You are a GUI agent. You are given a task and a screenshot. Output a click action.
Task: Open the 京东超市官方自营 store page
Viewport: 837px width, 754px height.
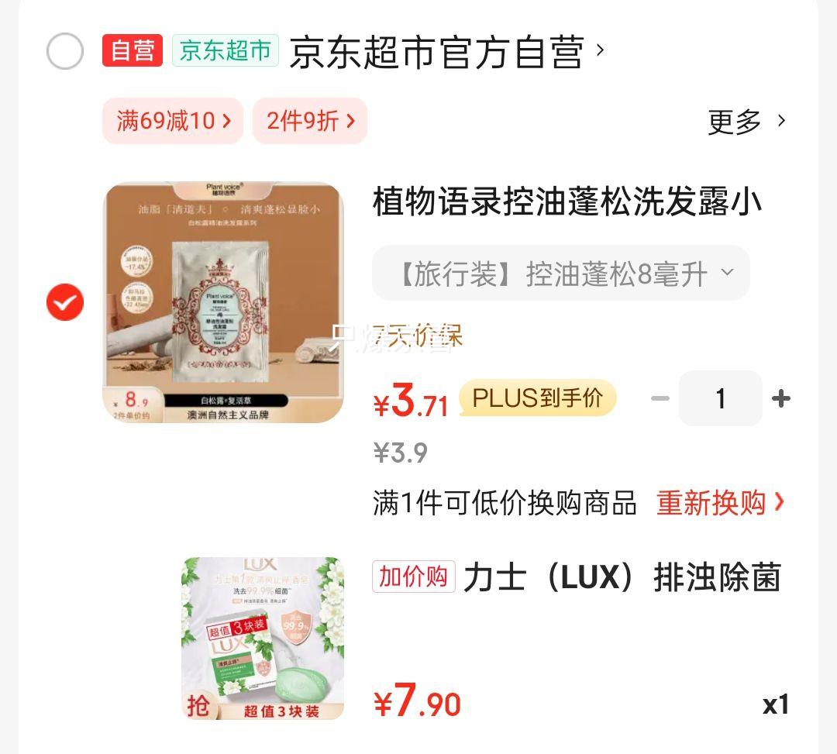tap(446, 52)
